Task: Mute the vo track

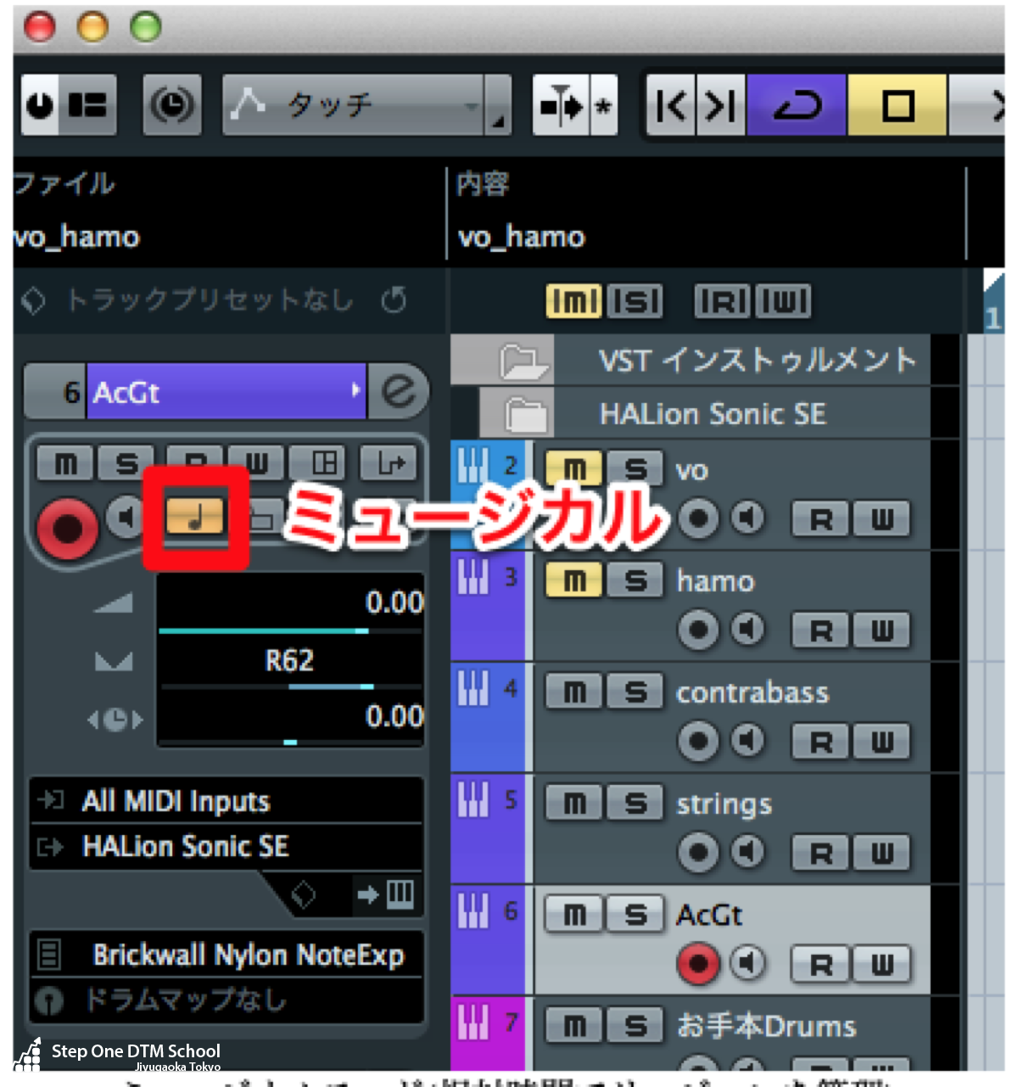Action: (574, 469)
